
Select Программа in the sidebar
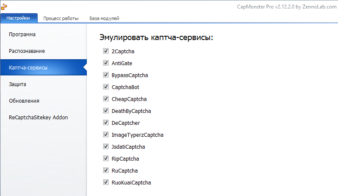tap(22, 34)
